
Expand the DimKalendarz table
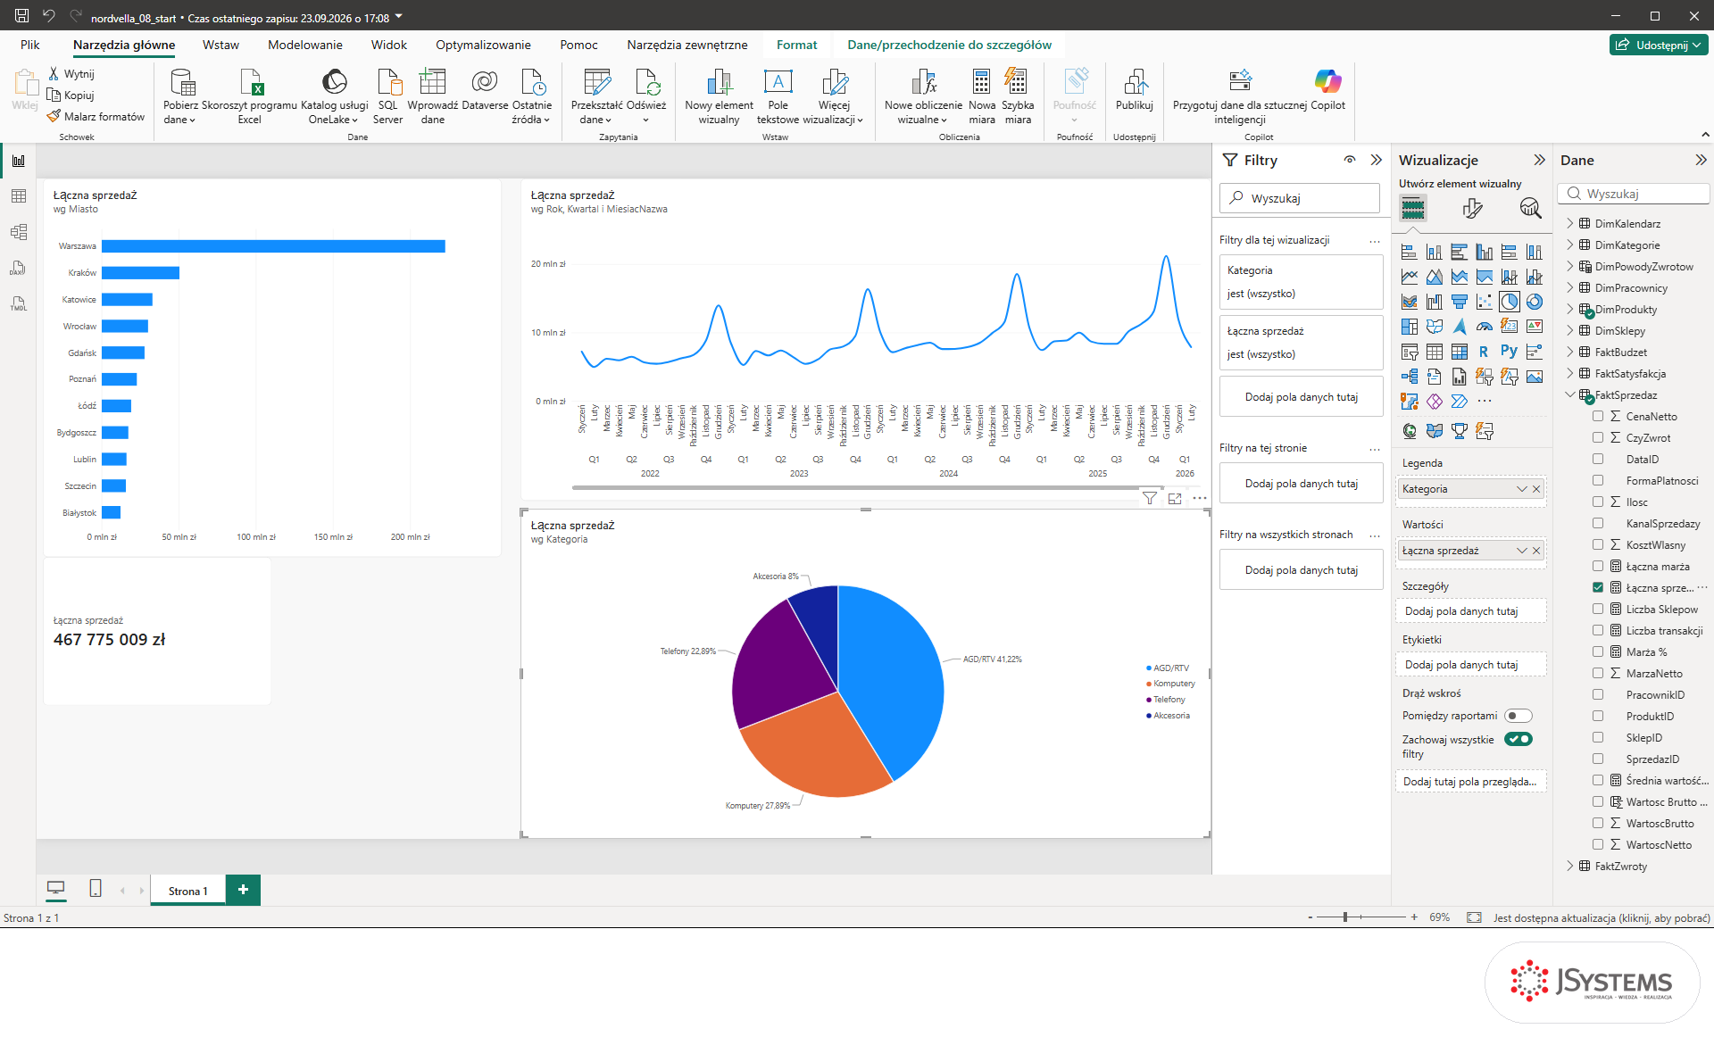point(1570,223)
